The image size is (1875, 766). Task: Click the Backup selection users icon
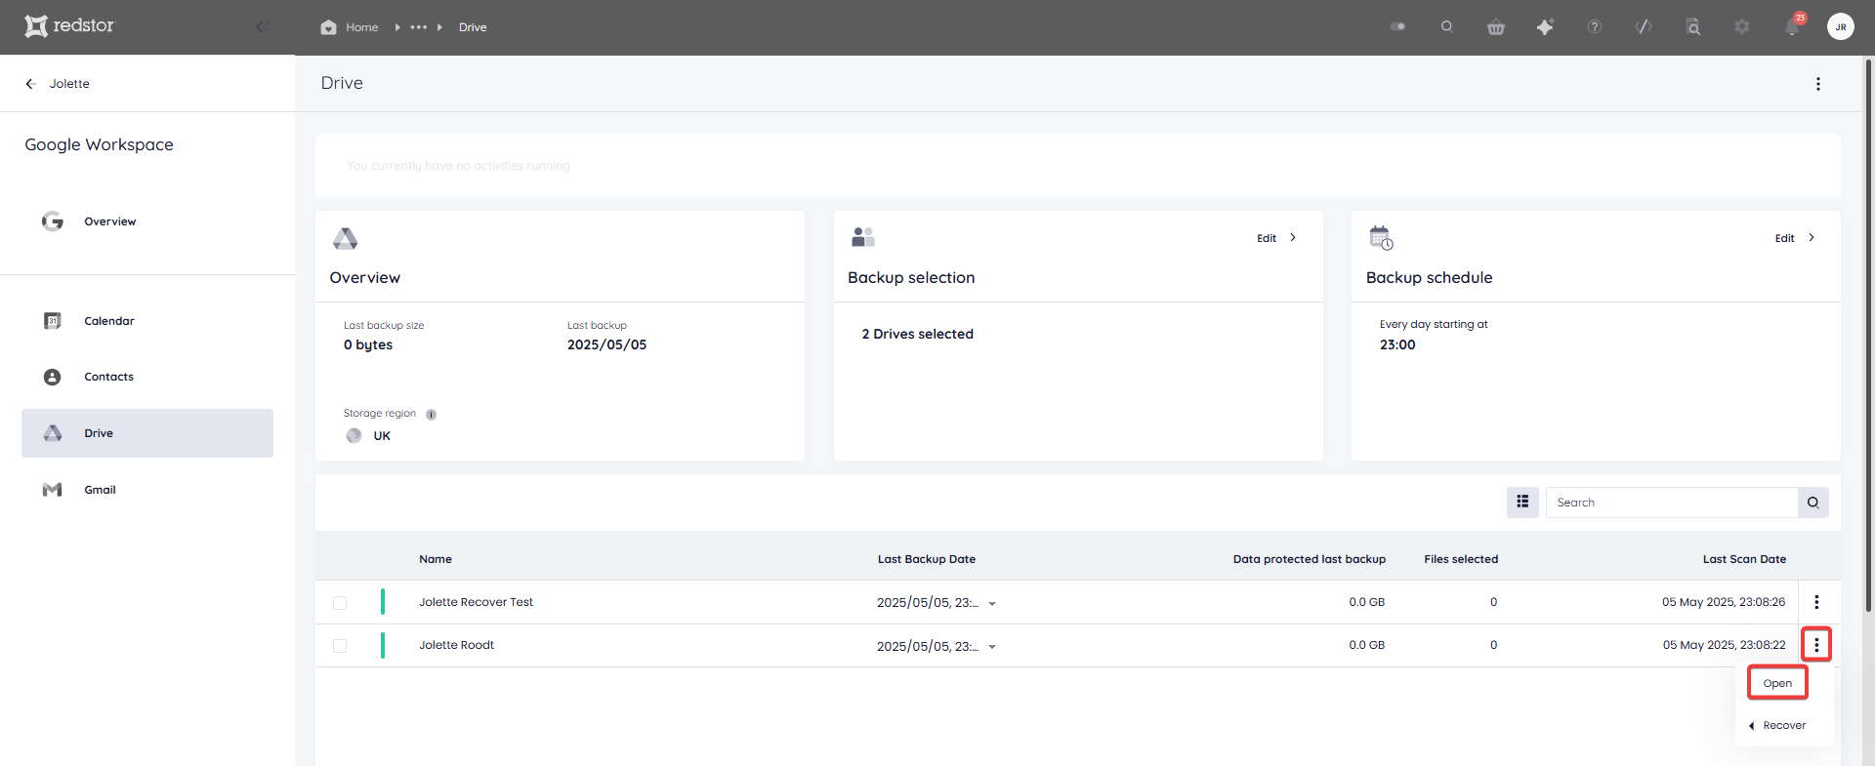pyautogui.click(x=863, y=237)
